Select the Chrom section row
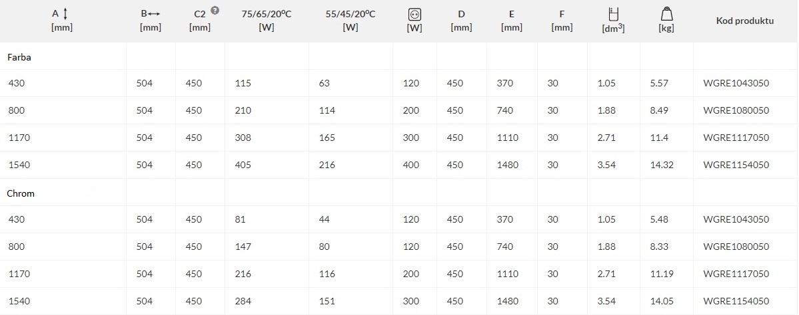Screen dimensions: 799x315 coord(399,192)
